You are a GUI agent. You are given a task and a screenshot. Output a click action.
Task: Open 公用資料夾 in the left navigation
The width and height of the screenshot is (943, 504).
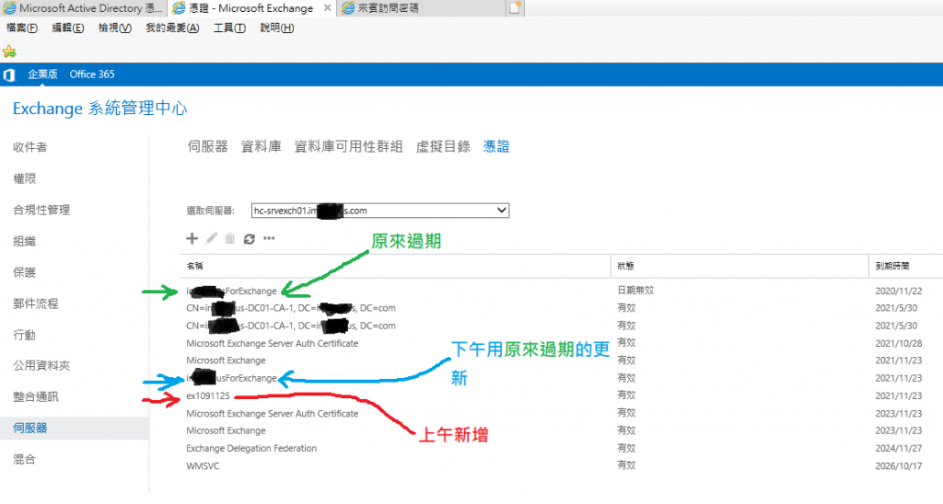[41, 365]
